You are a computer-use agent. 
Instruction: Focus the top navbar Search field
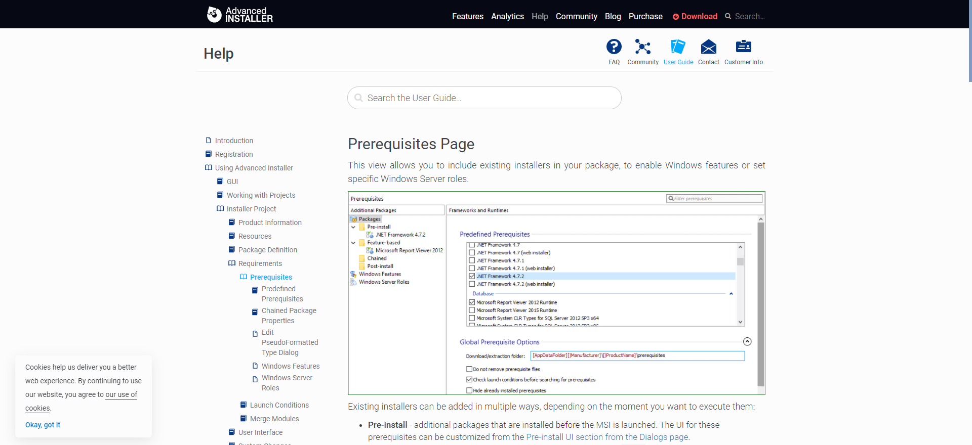click(750, 16)
